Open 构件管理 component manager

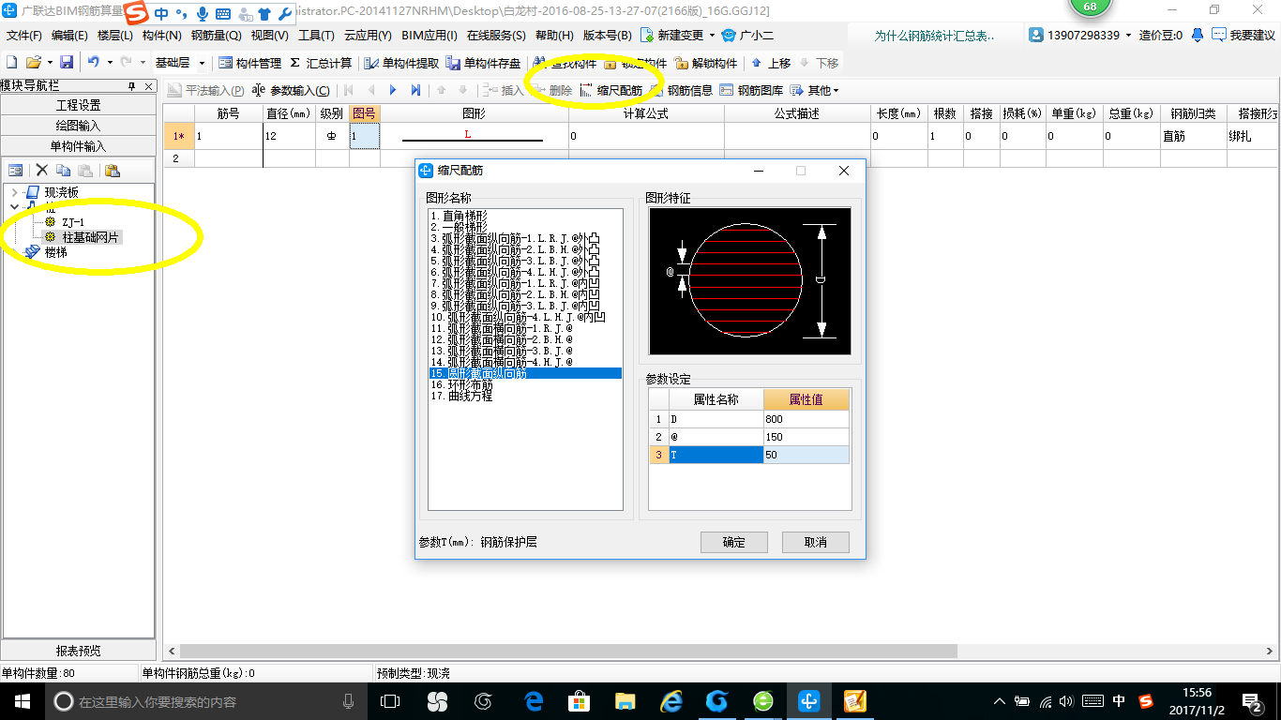(x=249, y=63)
